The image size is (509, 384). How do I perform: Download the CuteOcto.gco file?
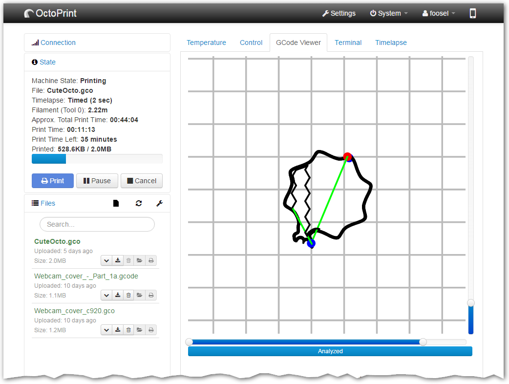coord(117,260)
